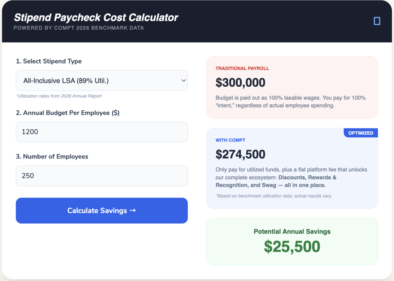394x281 pixels.
Task: Open the Stipend Type dropdown
Action: point(102,81)
